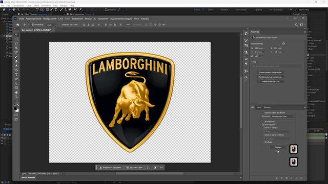Open the Изображение menu
The width and height of the screenshot is (328, 184).
[x=50, y=19]
